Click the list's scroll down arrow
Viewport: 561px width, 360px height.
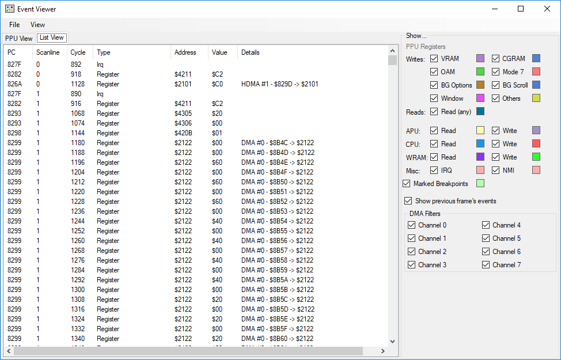point(392,342)
